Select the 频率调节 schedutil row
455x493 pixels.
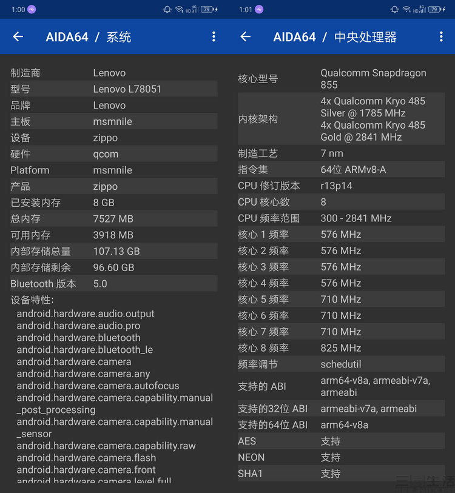coord(342,364)
